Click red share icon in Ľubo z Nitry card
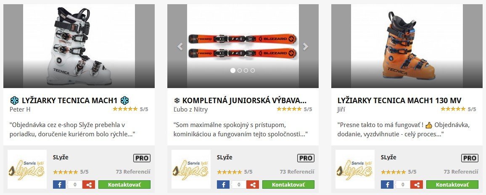The width and height of the screenshot is (486, 195). coord(253,185)
